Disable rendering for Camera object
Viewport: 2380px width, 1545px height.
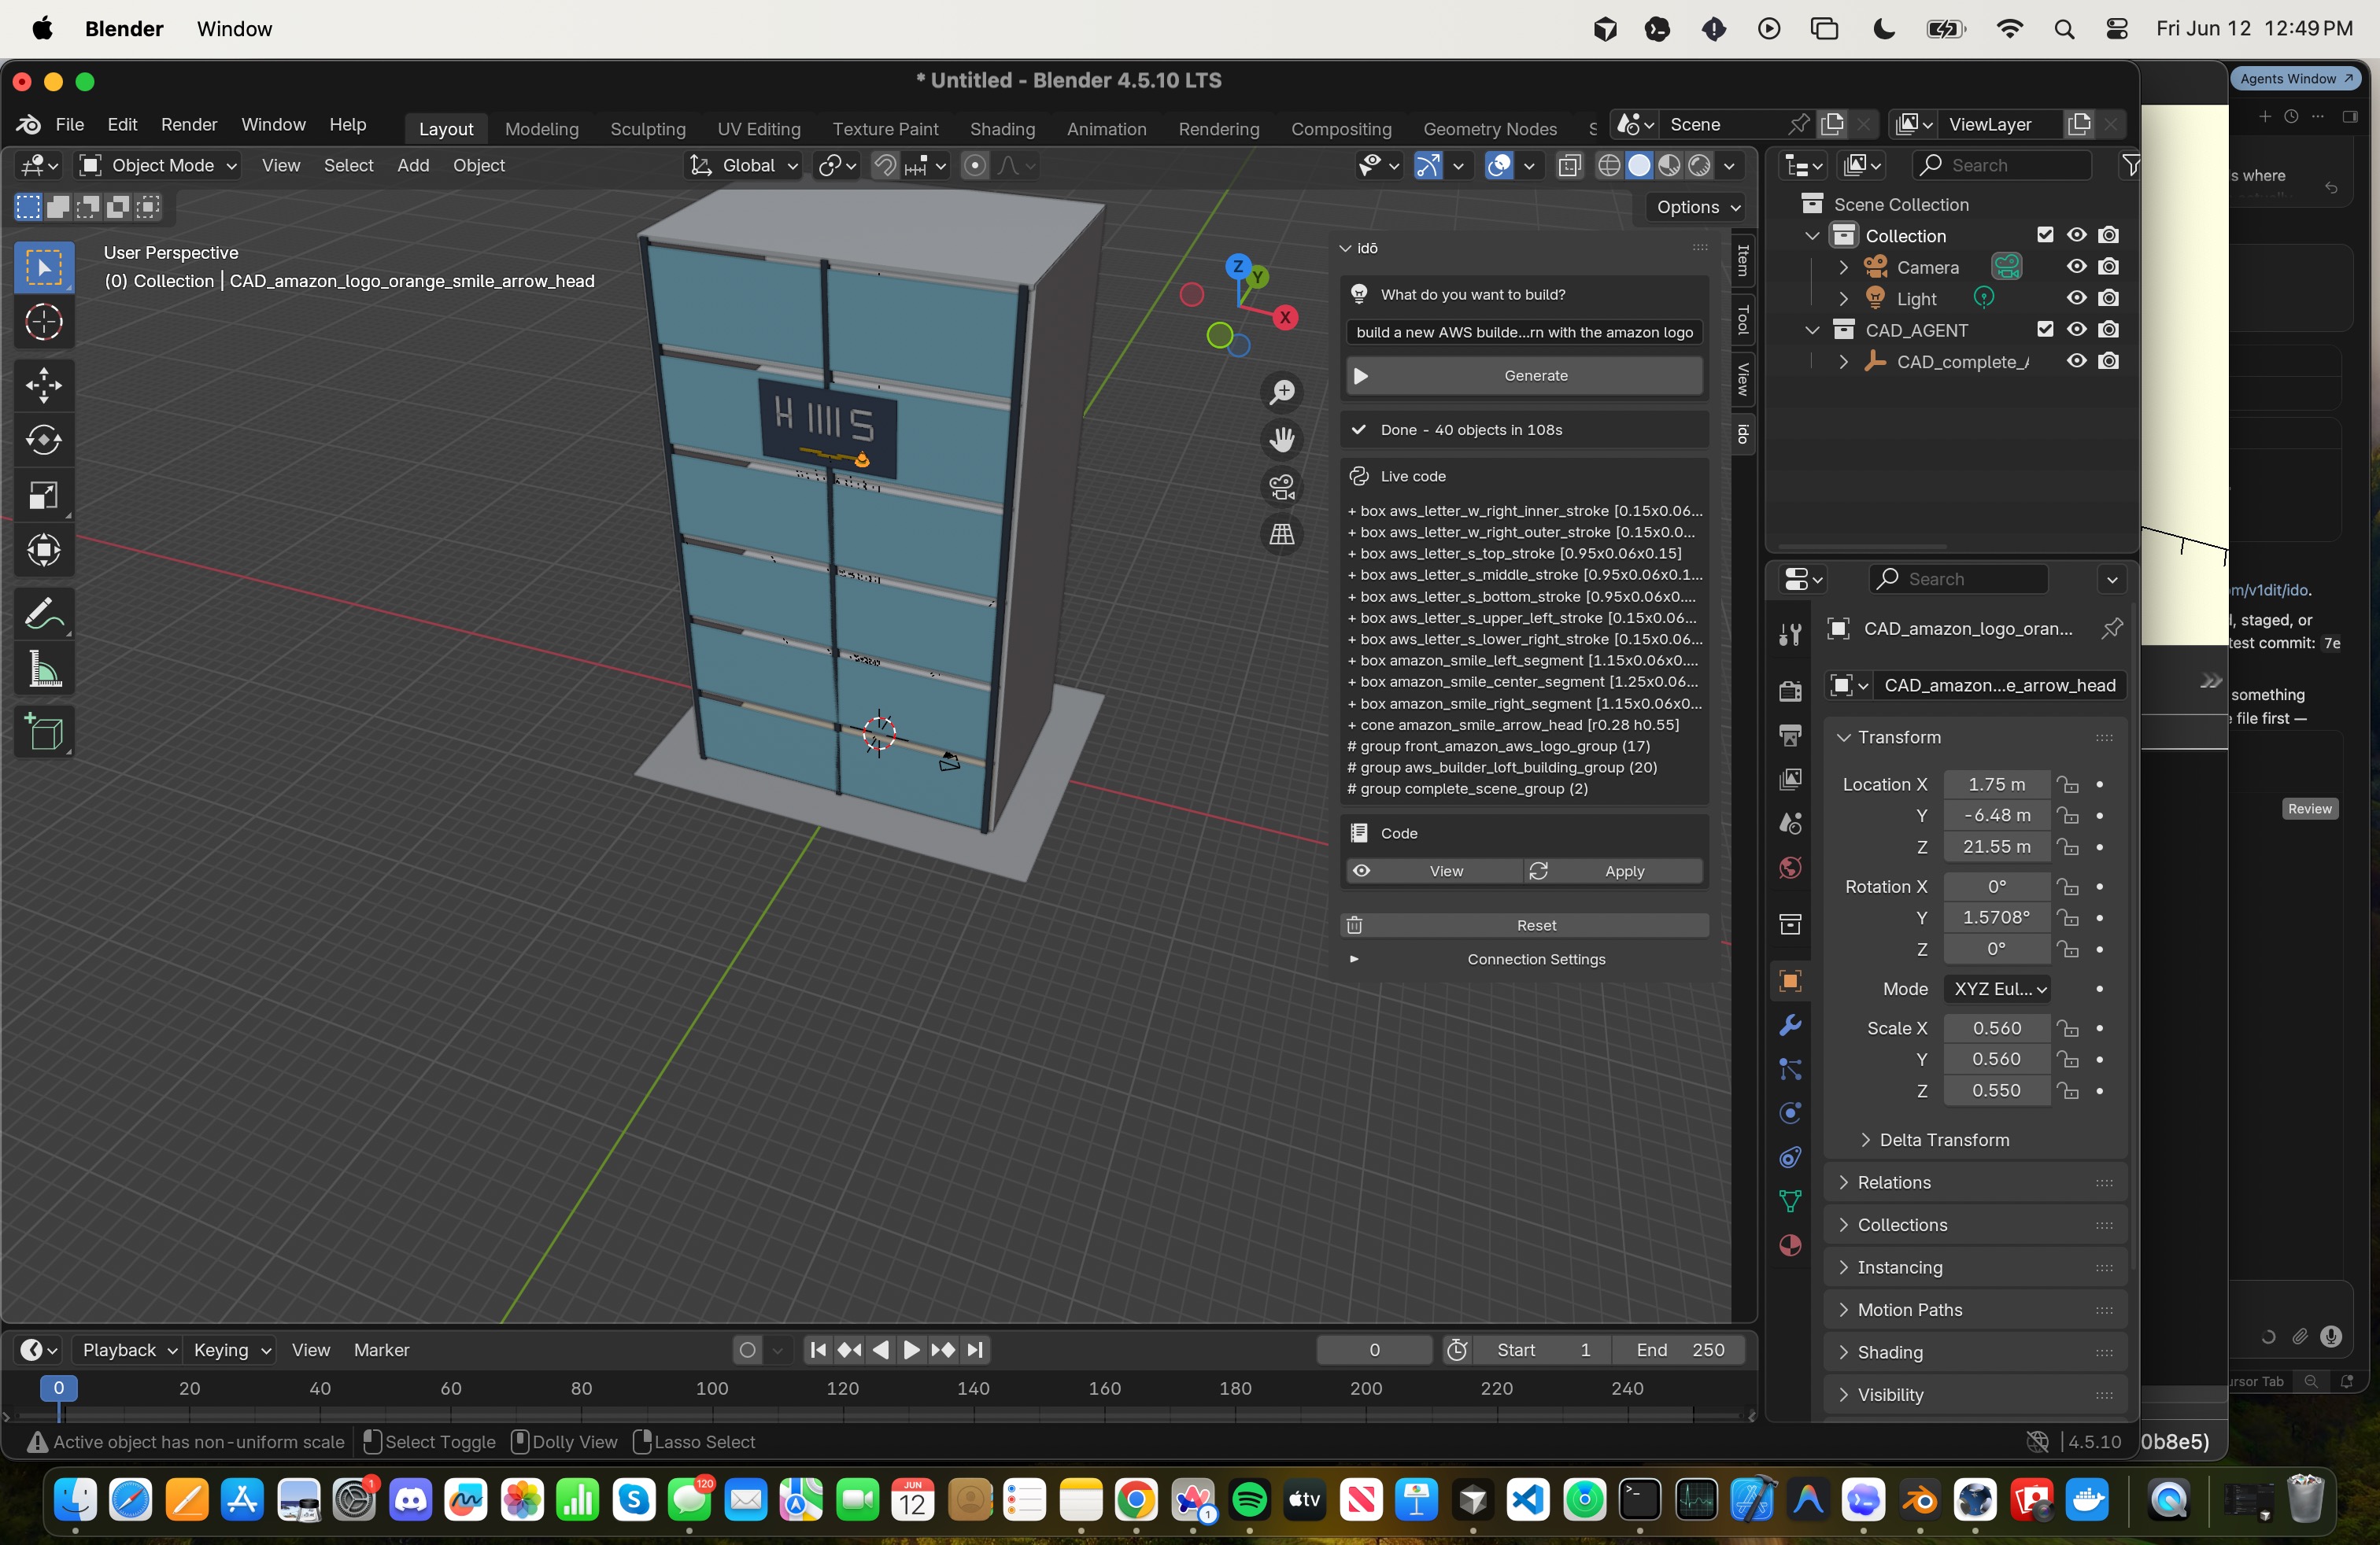pos(2108,267)
